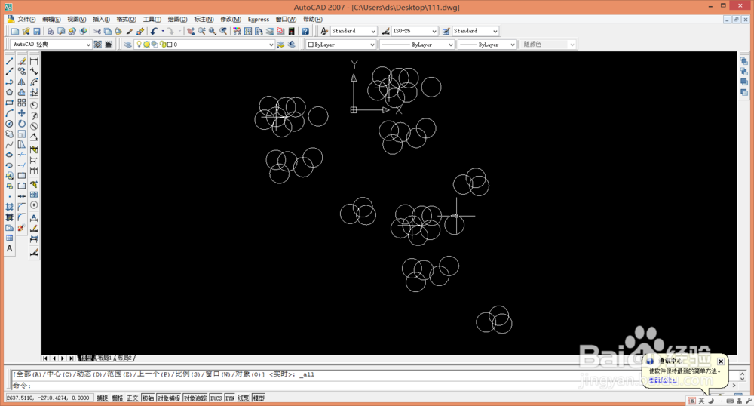Screen dimensions: 754x406
Task: Open the Standard table style dropdown
Action: tap(476, 31)
